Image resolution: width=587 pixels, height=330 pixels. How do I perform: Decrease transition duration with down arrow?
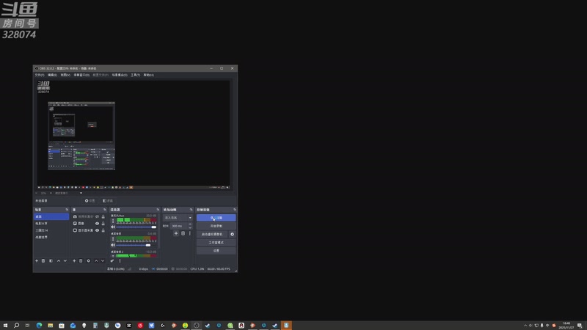point(190,227)
